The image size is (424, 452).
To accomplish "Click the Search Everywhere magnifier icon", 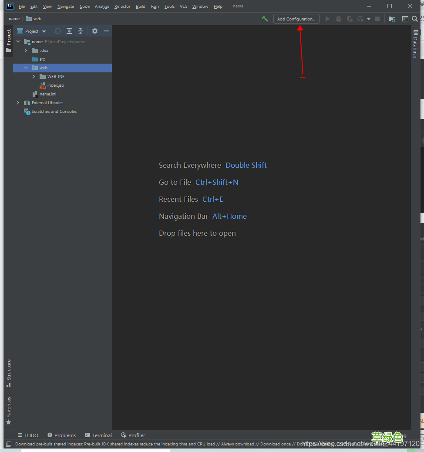I will tap(415, 19).
